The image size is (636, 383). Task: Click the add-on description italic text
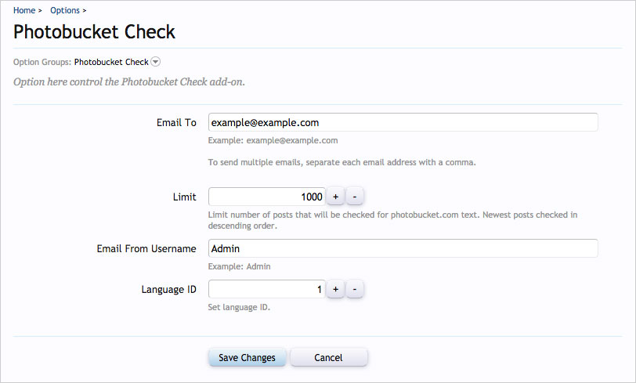tap(129, 82)
